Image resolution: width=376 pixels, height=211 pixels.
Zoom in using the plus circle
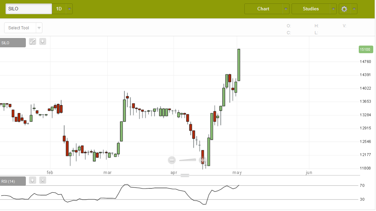point(203,160)
